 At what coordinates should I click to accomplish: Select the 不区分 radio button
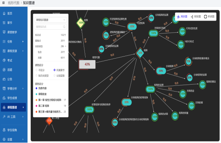(37, 70)
